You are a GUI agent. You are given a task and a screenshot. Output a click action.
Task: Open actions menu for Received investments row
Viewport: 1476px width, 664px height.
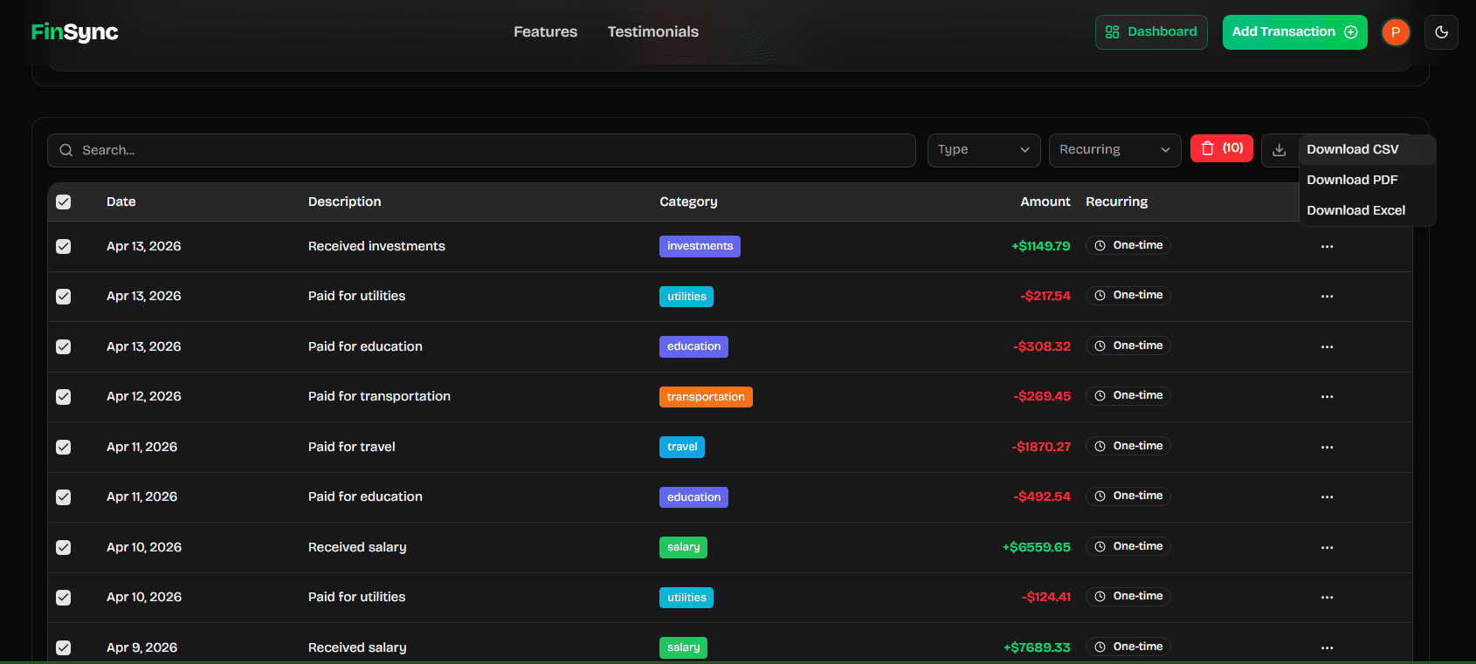(x=1327, y=246)
